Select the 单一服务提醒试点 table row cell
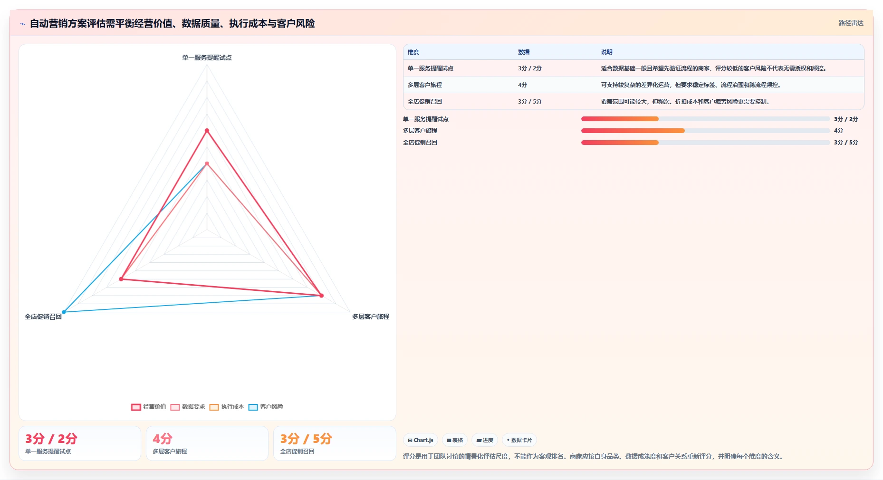The height and width of the screenshot is (480, 883). pyautogui.click(x=431, y=68)
